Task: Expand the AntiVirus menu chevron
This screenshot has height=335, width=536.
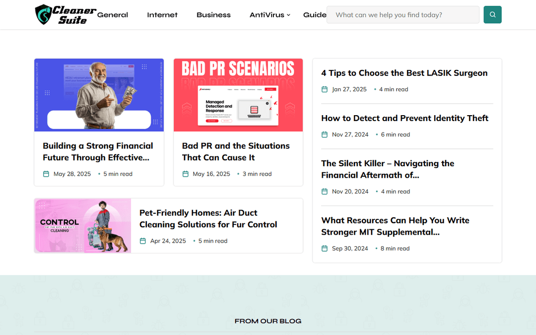Action: [x=288, y=15]
